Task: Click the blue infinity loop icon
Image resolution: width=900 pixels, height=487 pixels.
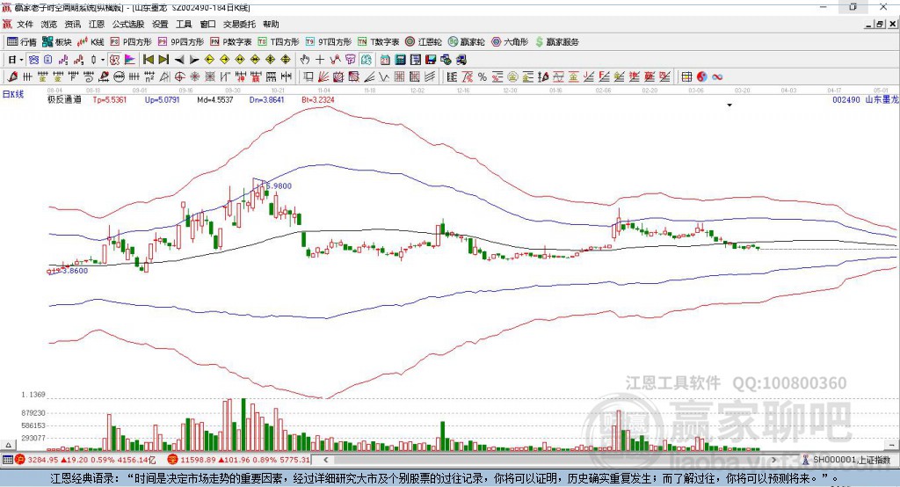Action: coord(717,76)
